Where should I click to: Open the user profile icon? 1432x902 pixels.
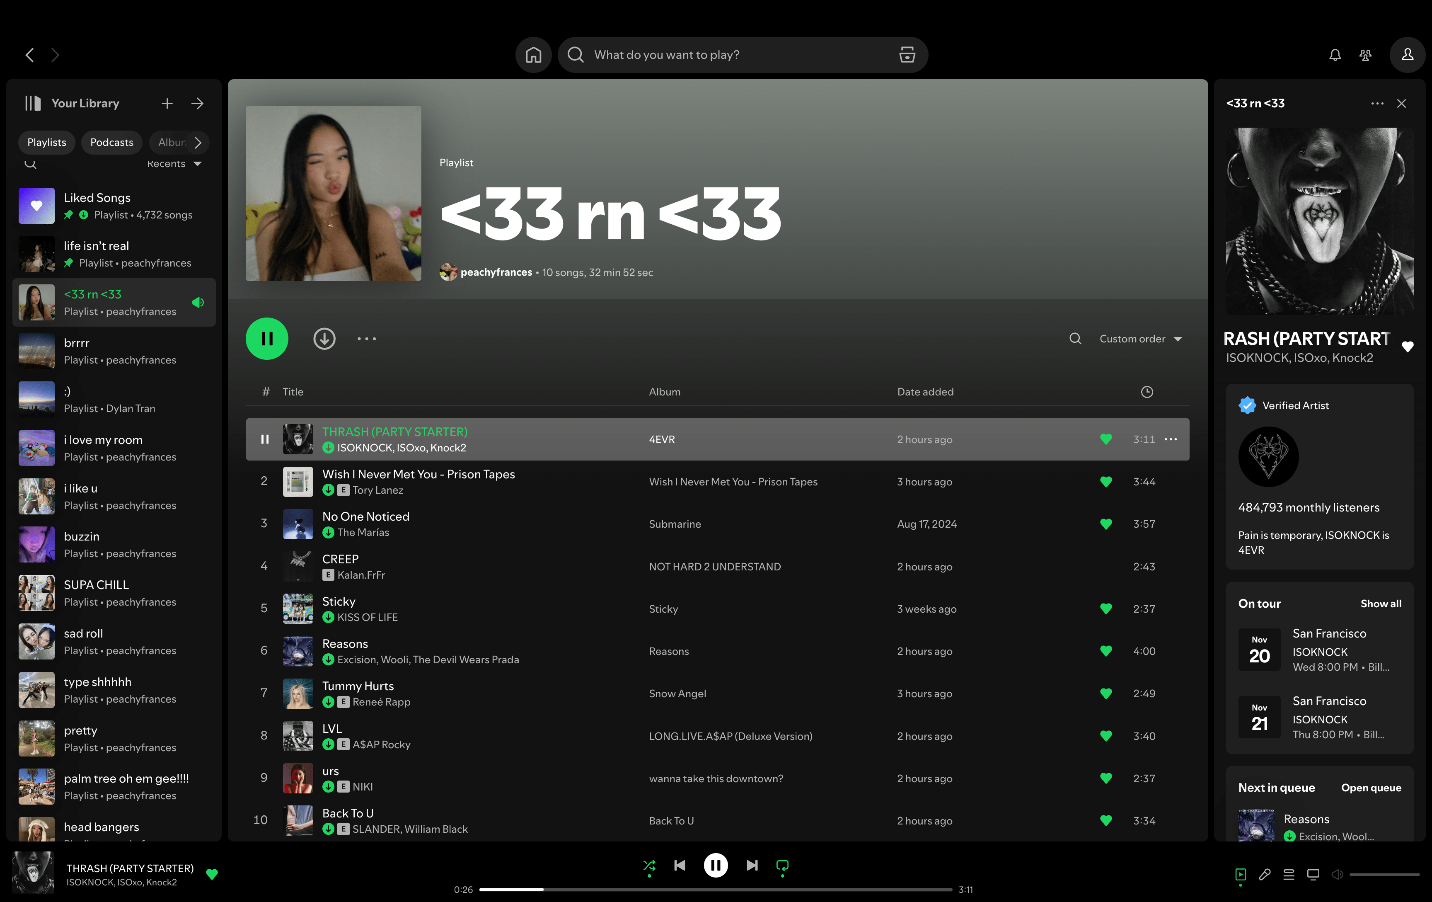(1408, 55)
